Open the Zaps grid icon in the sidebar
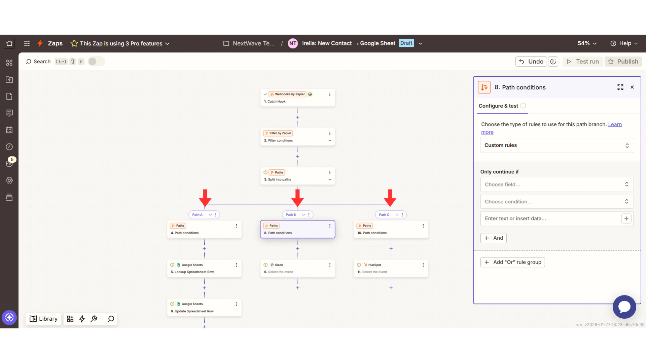This screenshot has width=646, height=363. tap(9, 63)
